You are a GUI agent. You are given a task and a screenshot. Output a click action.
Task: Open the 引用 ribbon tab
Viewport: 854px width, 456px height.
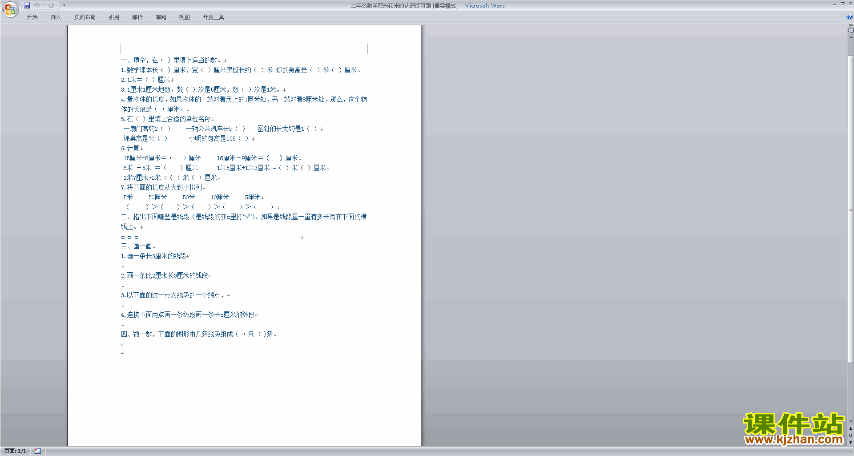[114, 17]
